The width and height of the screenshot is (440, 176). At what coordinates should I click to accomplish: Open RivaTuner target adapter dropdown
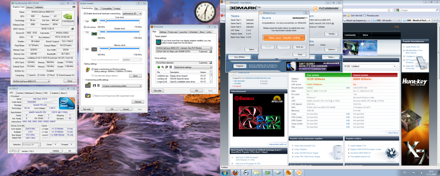tap(184, 48)
